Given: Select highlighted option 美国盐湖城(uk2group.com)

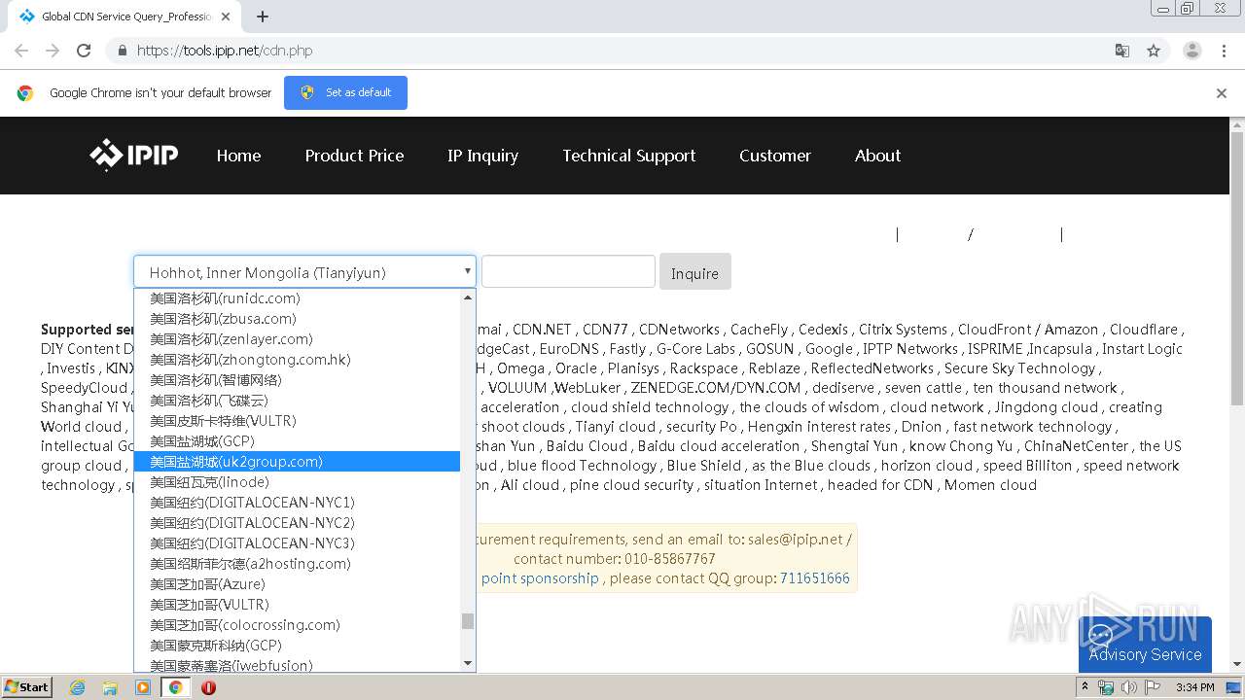Looking at the screenshot, I should (x=297, y=462).
